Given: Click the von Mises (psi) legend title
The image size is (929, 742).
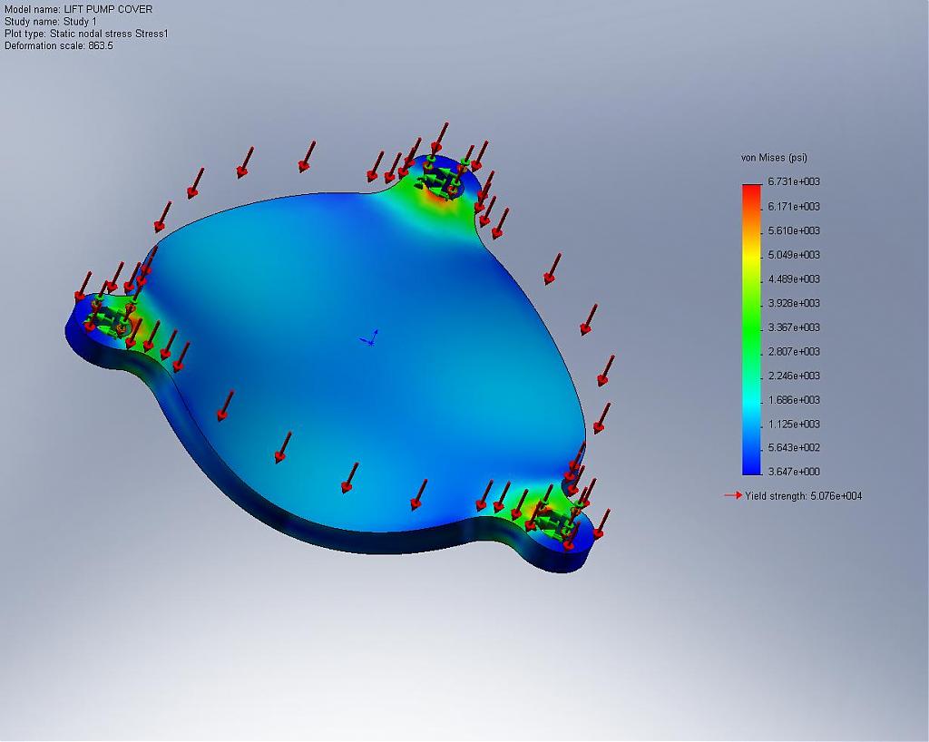Looking at the screenshot, I should [773, 158].
